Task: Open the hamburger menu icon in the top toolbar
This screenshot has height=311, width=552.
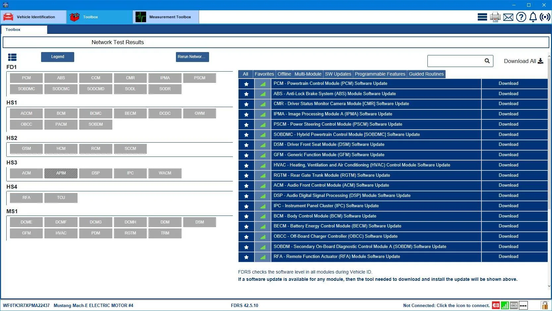Action: tap(482, 17)
